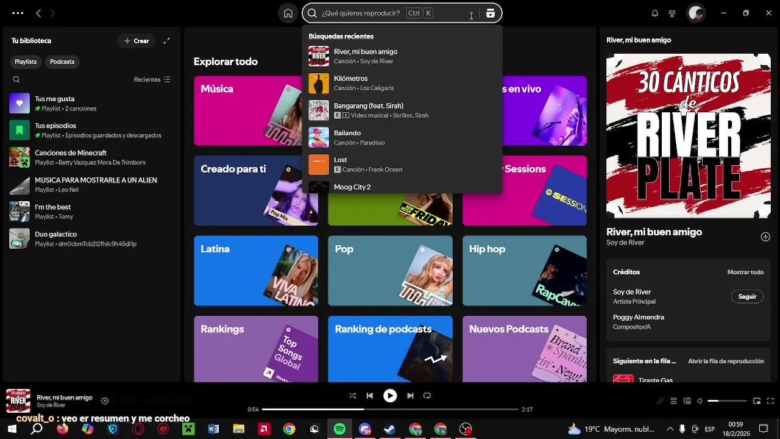Skip to previous track
Image resolution: width=780 pixels, height=439 pixels.
(x=369, y=396)
